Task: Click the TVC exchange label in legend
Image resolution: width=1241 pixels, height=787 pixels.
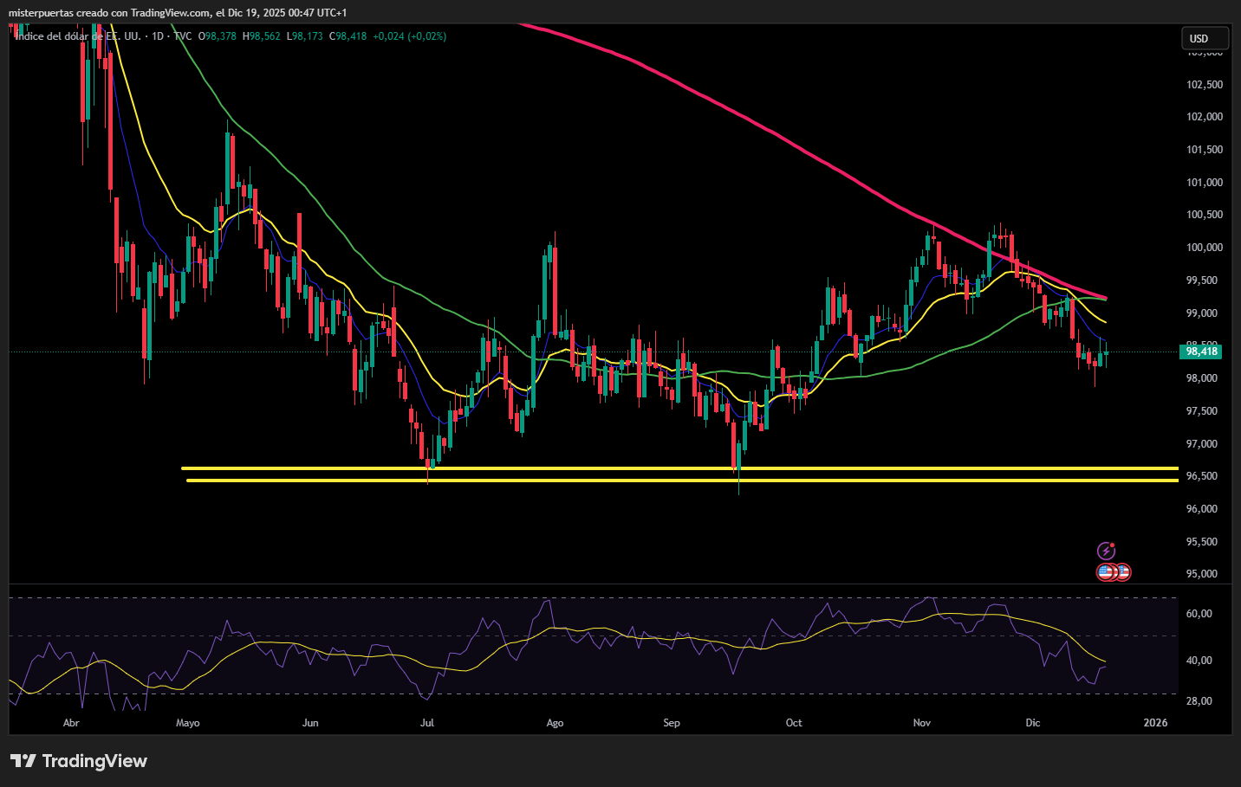Action: click(183, 36)
